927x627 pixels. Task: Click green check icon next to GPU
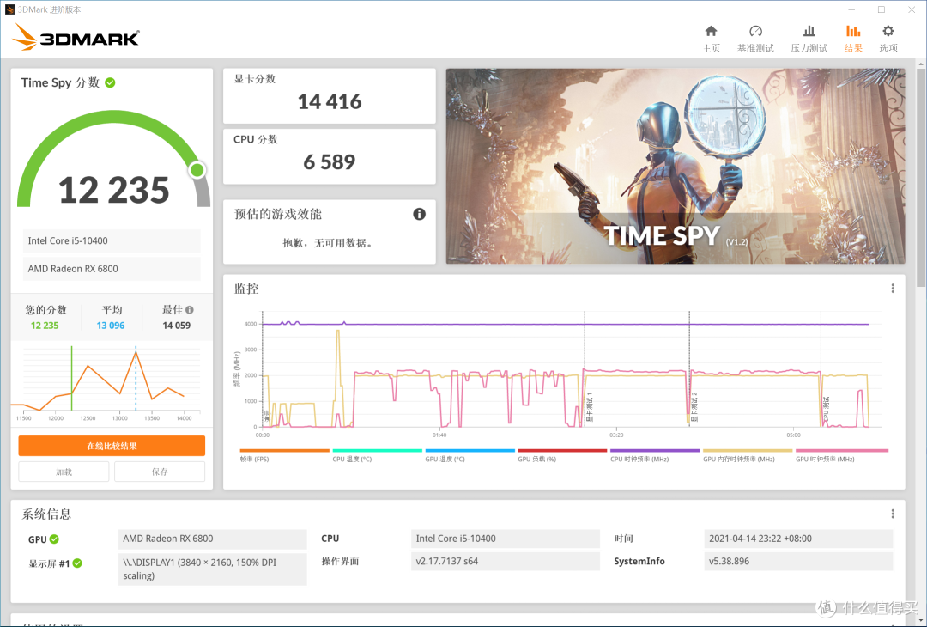[x=54, y=539]
